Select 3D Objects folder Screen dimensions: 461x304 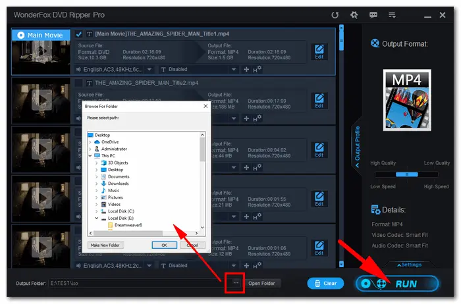[118, 163]
